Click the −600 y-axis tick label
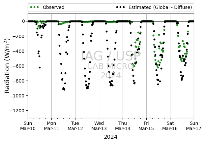The image size is (205, 143). pyautogui.click(x=18, y=66)
